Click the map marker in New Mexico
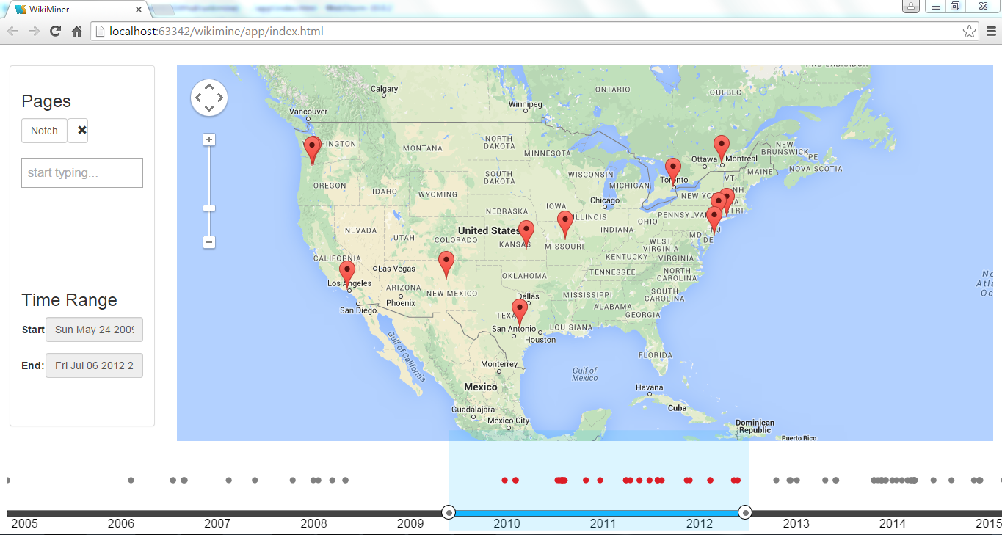The width and height of the screenshot is (1002, 535). pos(446,264)
